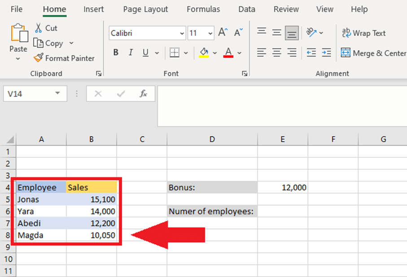Switch to the Formulas tab
This screenshot has width=407, height=277.
click(203, 9)
